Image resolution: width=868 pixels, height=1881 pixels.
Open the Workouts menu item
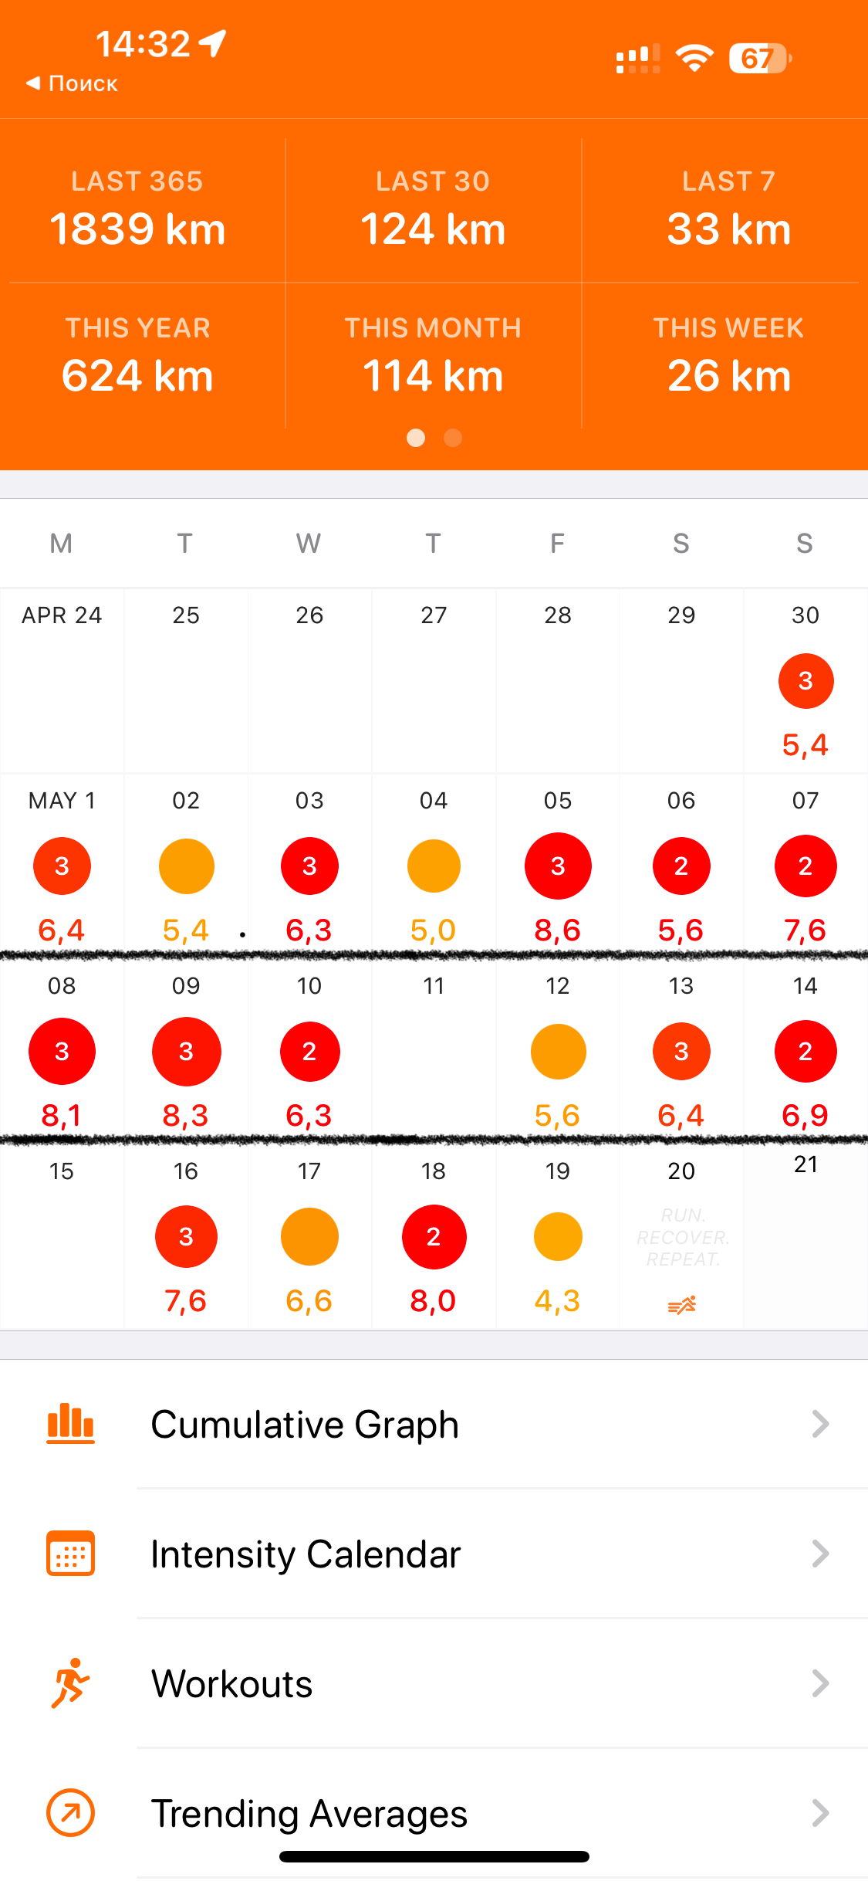click(x=231, y=1683)
